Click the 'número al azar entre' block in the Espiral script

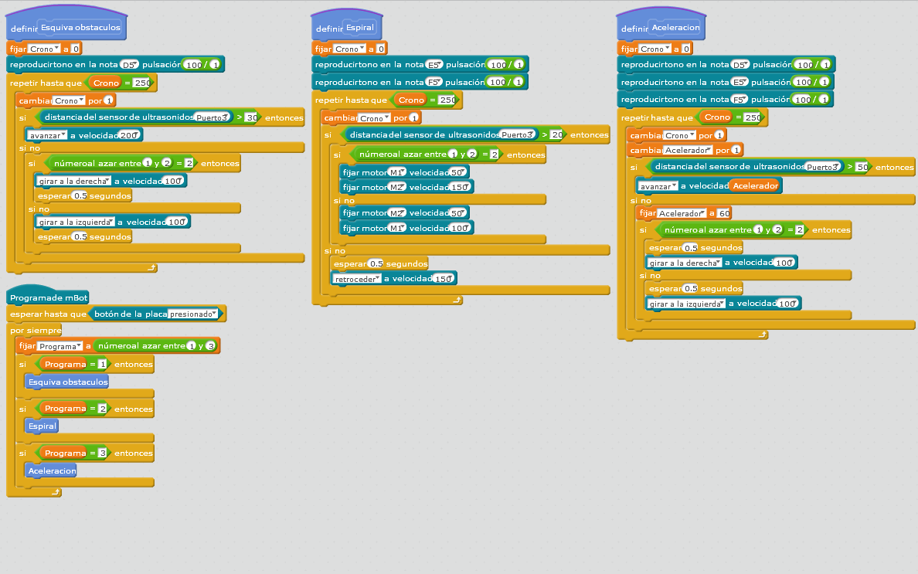coord(427,155)
